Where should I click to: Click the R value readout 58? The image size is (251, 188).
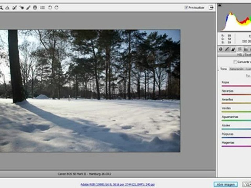229,36
